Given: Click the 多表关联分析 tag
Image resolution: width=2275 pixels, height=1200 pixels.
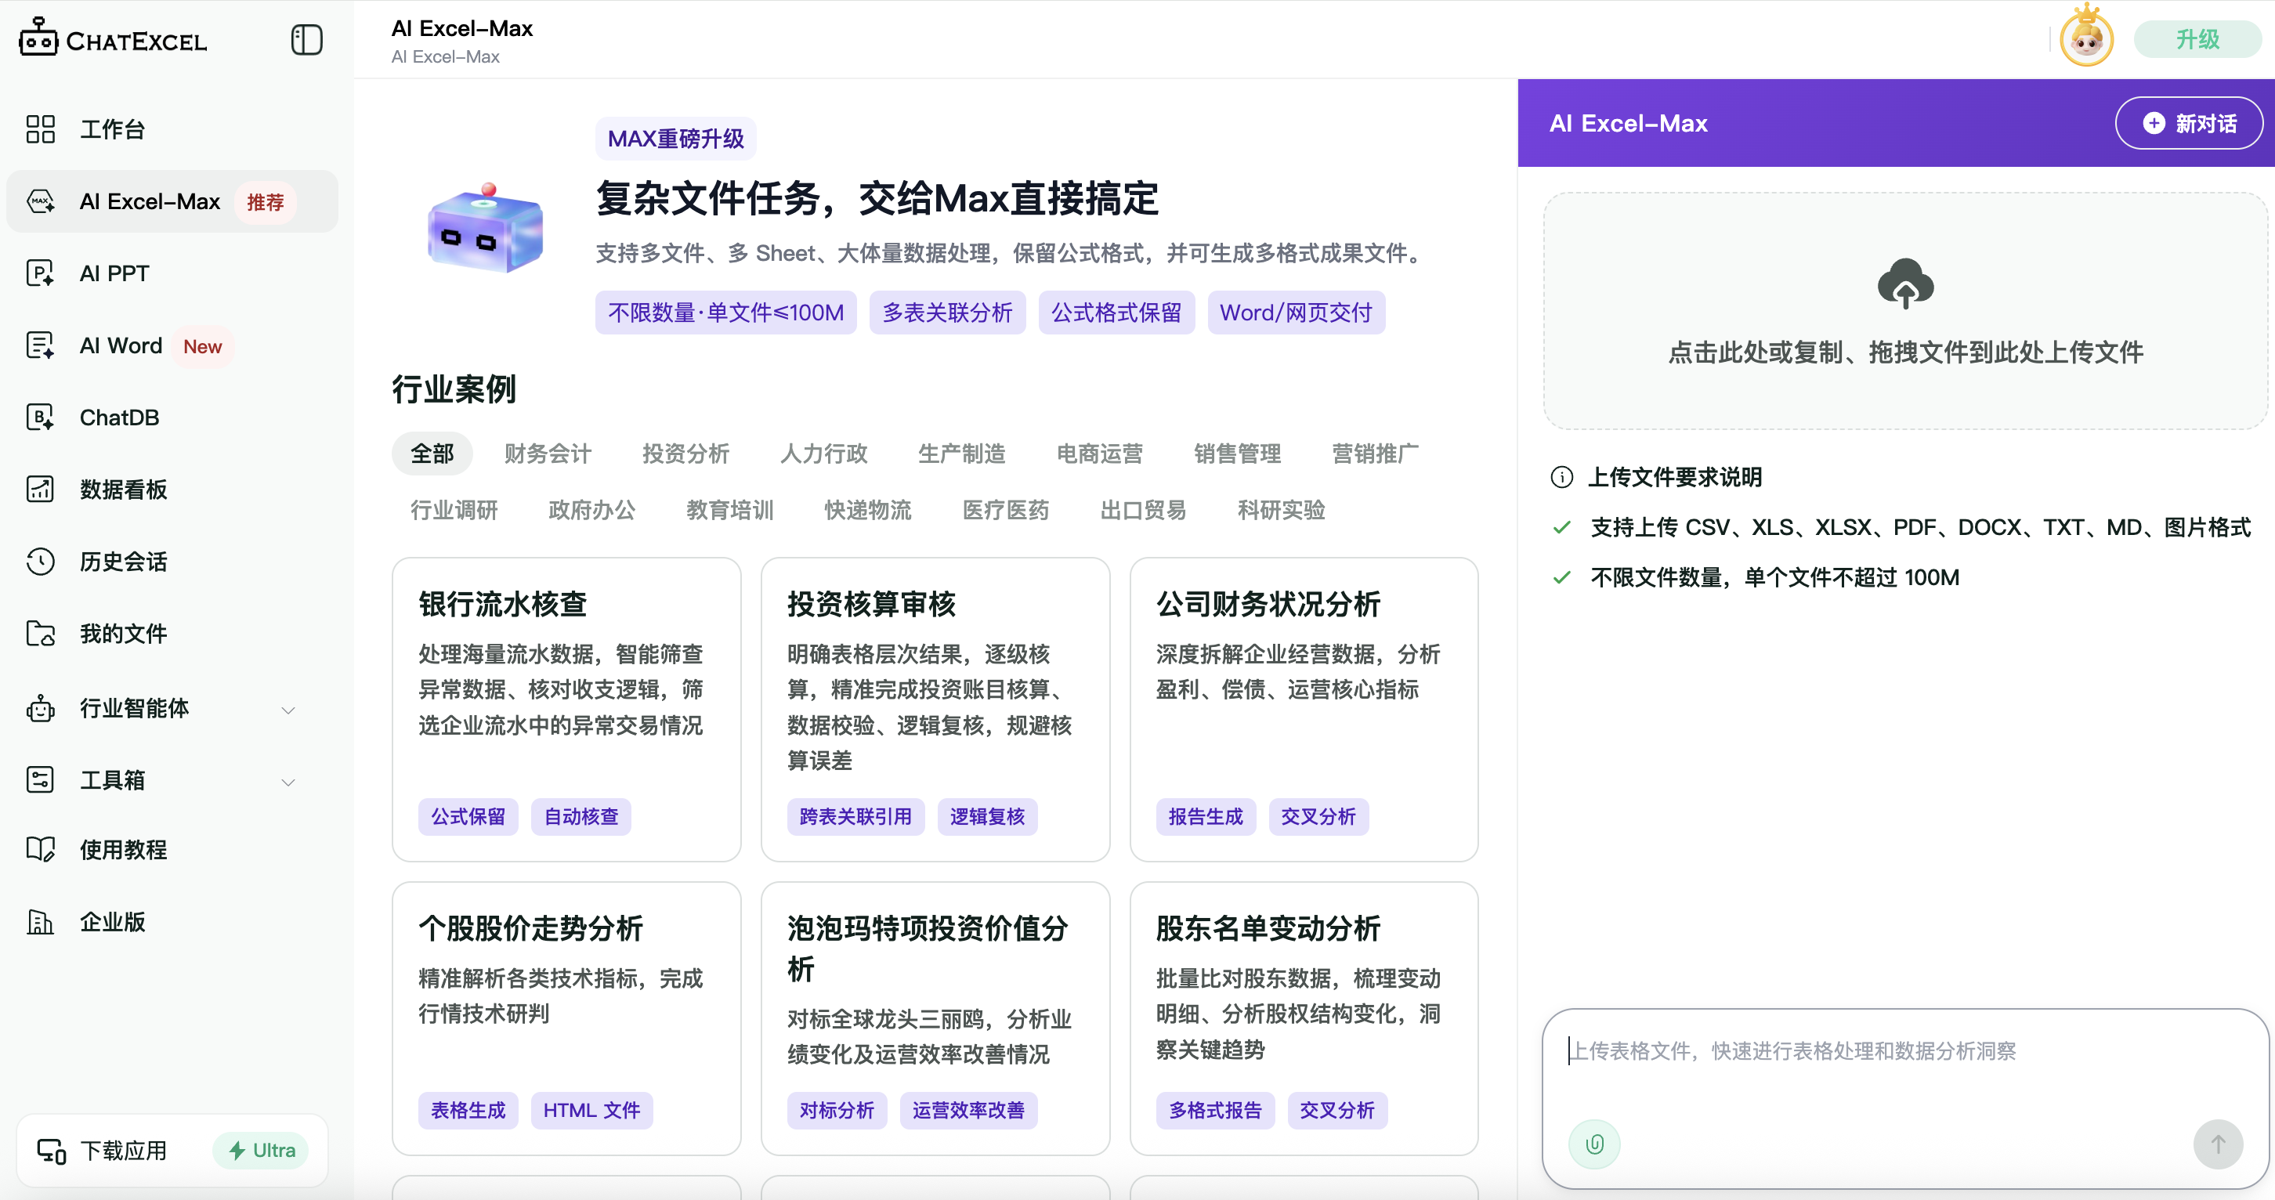Looking at the screenshot, I should [x=948, y=313].
